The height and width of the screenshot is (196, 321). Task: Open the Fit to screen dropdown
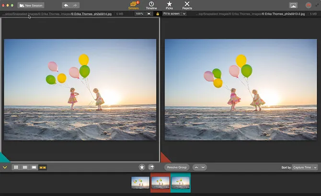coord(174,14)
